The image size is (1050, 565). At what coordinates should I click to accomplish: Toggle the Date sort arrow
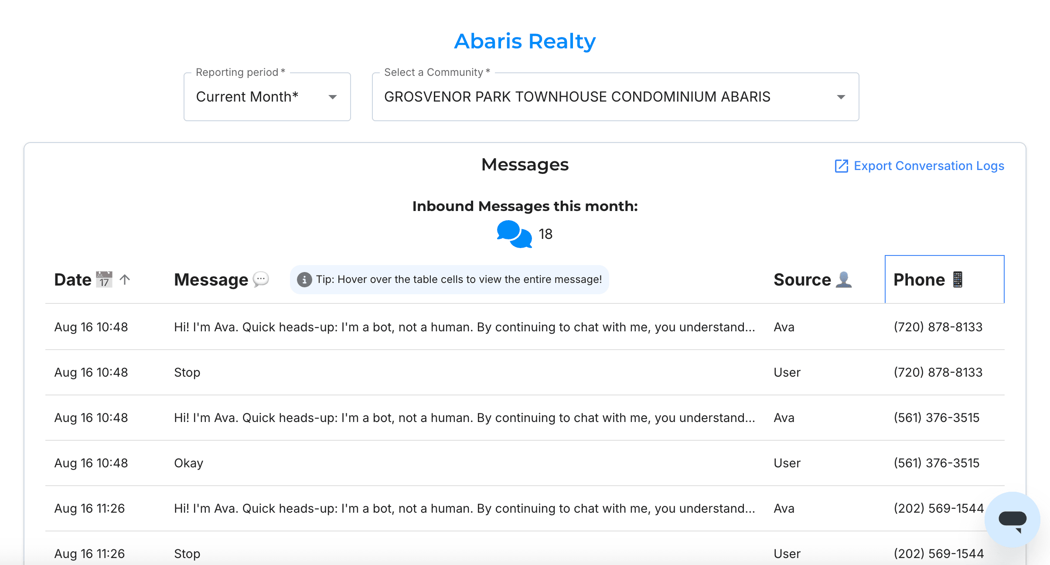[x=125, y=279]
